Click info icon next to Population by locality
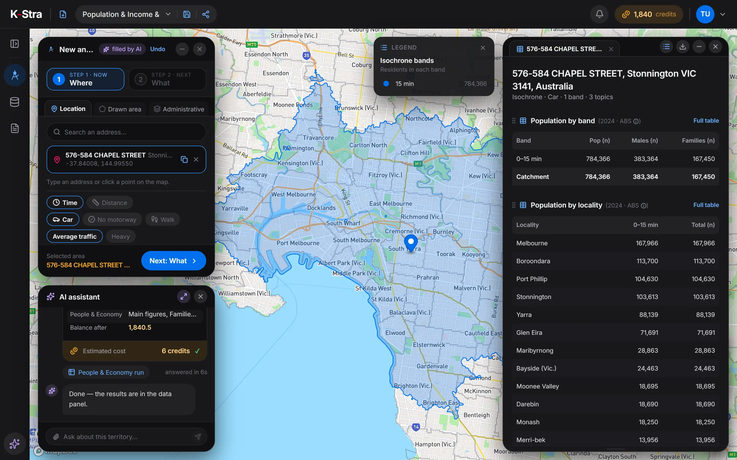Viewport: 737px width, 460px height. (x=644, y=206)
